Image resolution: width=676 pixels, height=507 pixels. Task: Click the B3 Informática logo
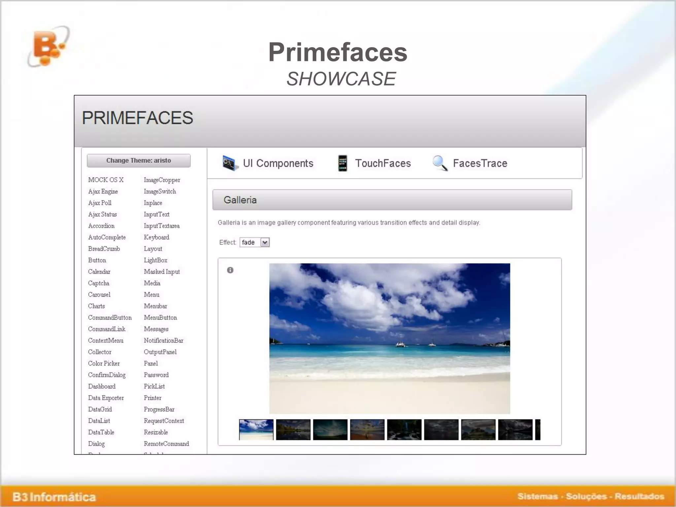pos(49,47)
